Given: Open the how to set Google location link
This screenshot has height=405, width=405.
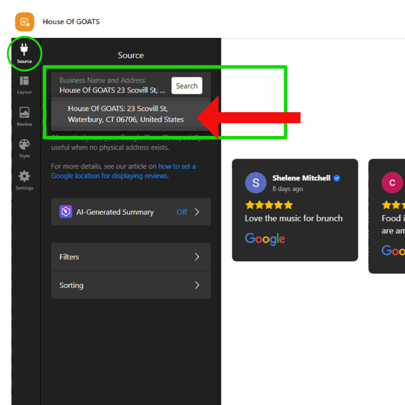Looking at the screenshot, I should pos(123,171).
